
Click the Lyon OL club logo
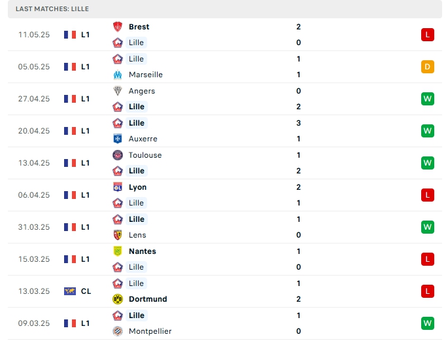118,187
